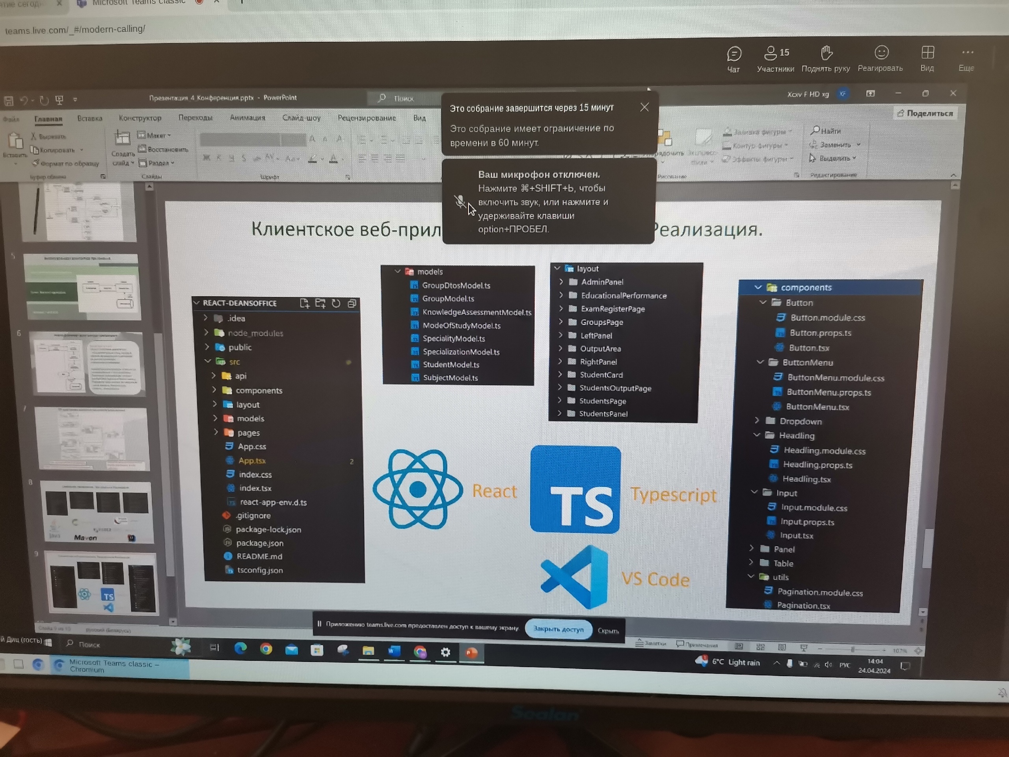
Task: Dismiss the meeting time limit notification
Action: 644,107
